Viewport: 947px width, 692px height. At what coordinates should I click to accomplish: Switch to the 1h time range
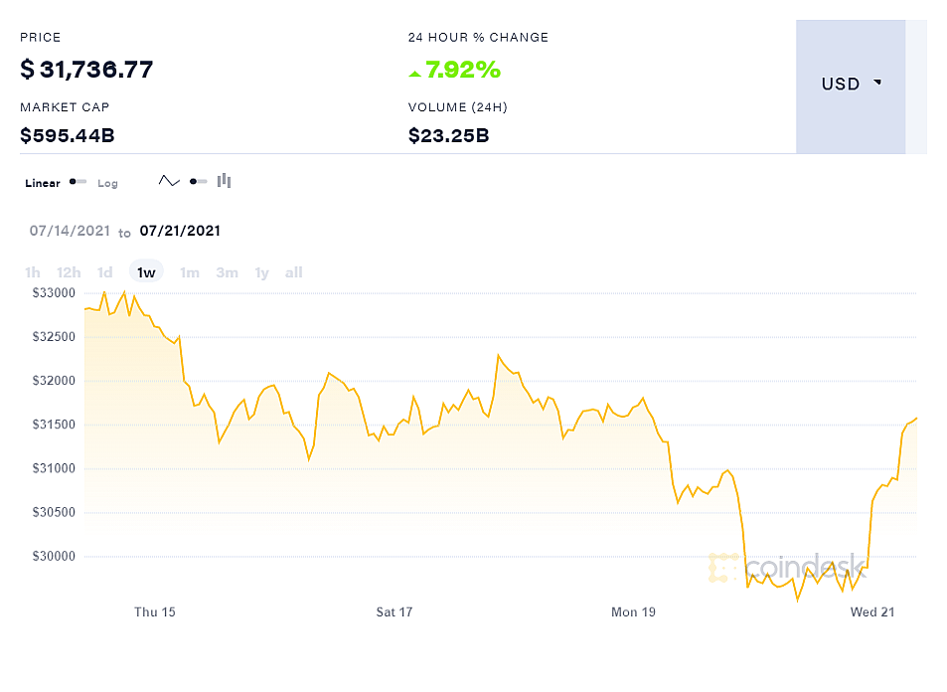[33, 272]
